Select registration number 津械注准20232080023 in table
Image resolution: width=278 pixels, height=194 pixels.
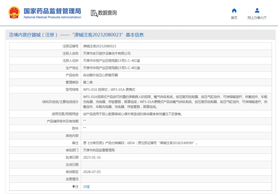tap(99, 46)
